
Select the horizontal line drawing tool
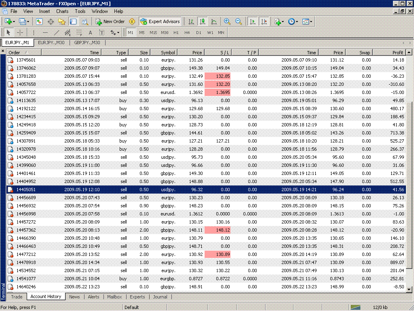point(45,32)
